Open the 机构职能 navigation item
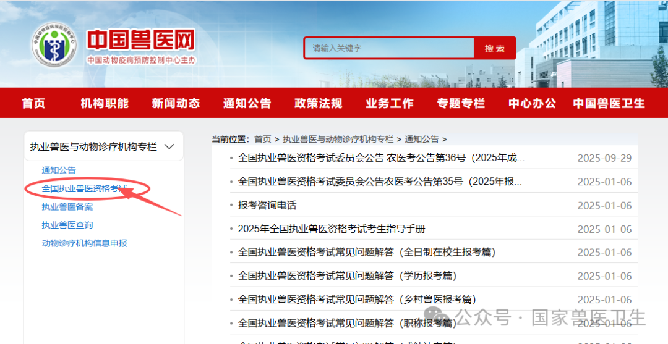This screenshot has height=344, width=668. tap(105, 103)
